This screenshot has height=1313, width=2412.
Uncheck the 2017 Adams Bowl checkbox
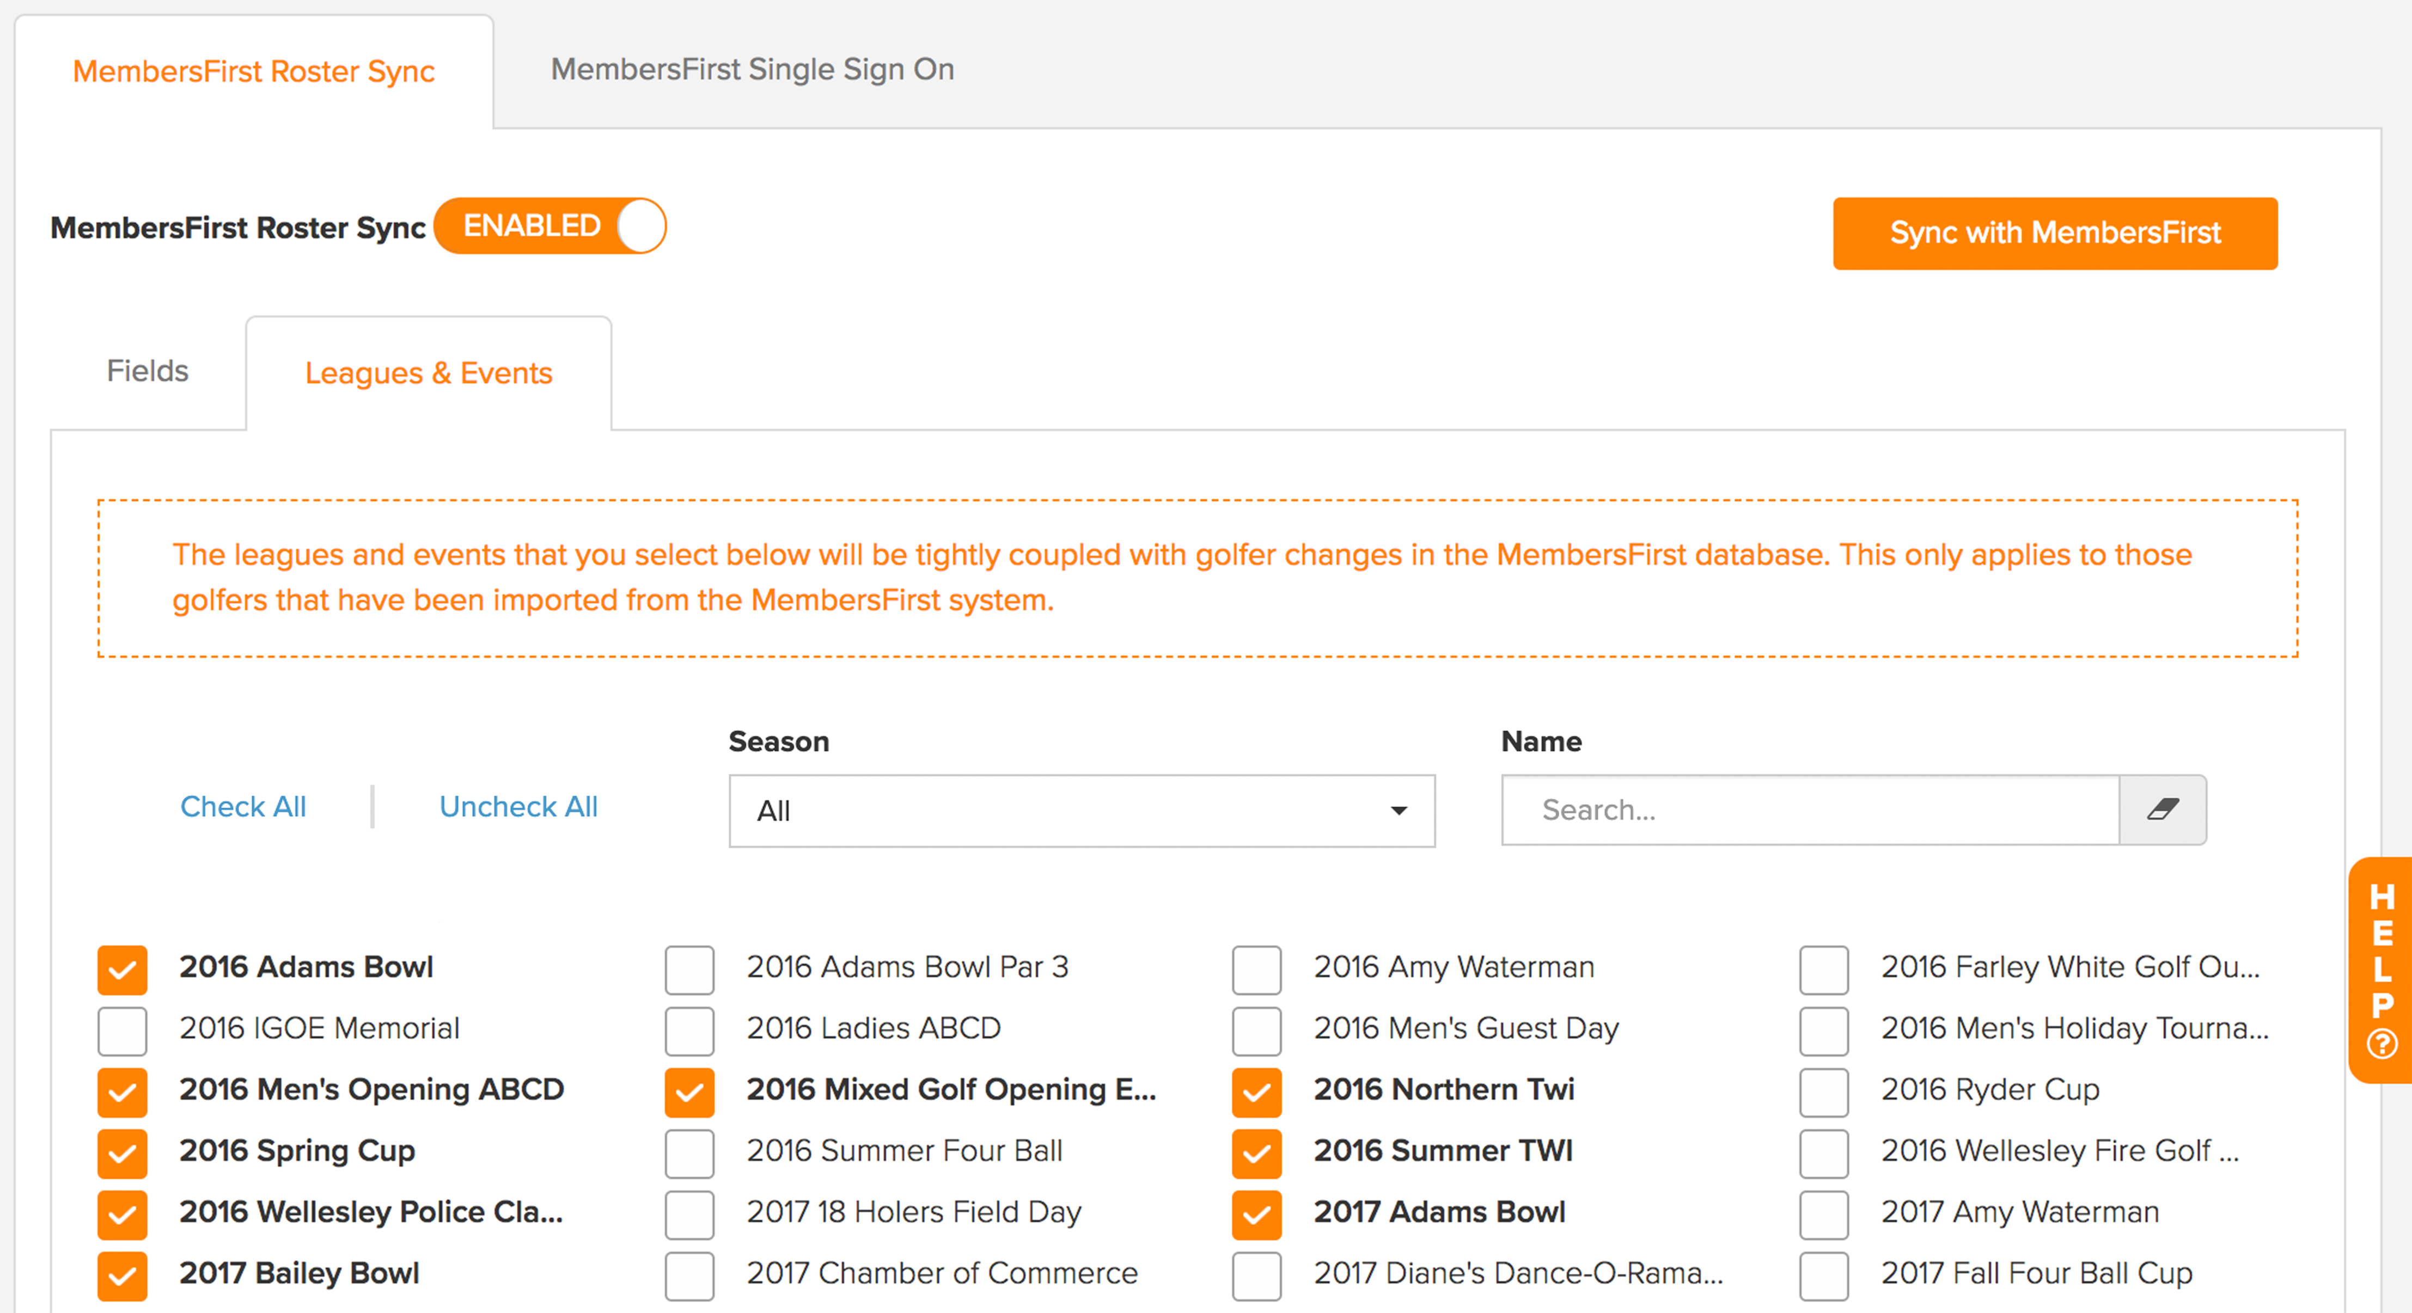tap(1256, 1214)
